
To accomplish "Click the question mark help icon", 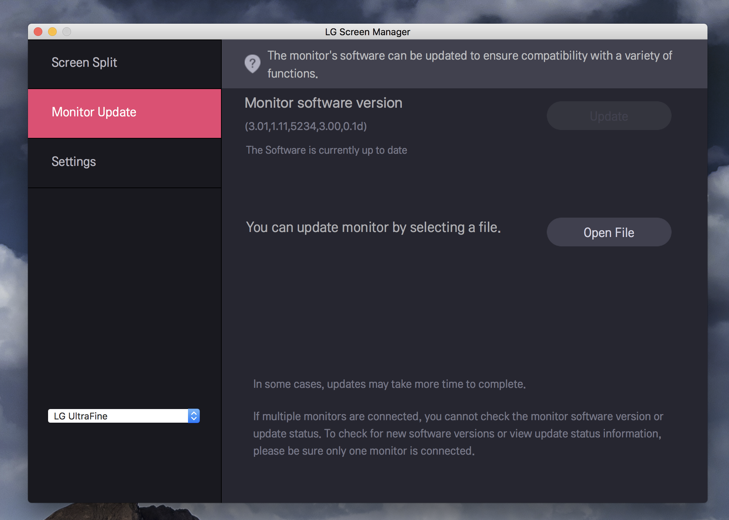I will point(253,64).
